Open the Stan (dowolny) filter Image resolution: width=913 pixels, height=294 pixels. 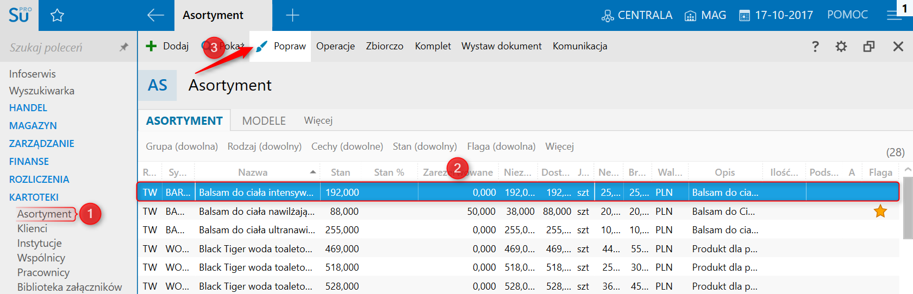tap(425, 146)
